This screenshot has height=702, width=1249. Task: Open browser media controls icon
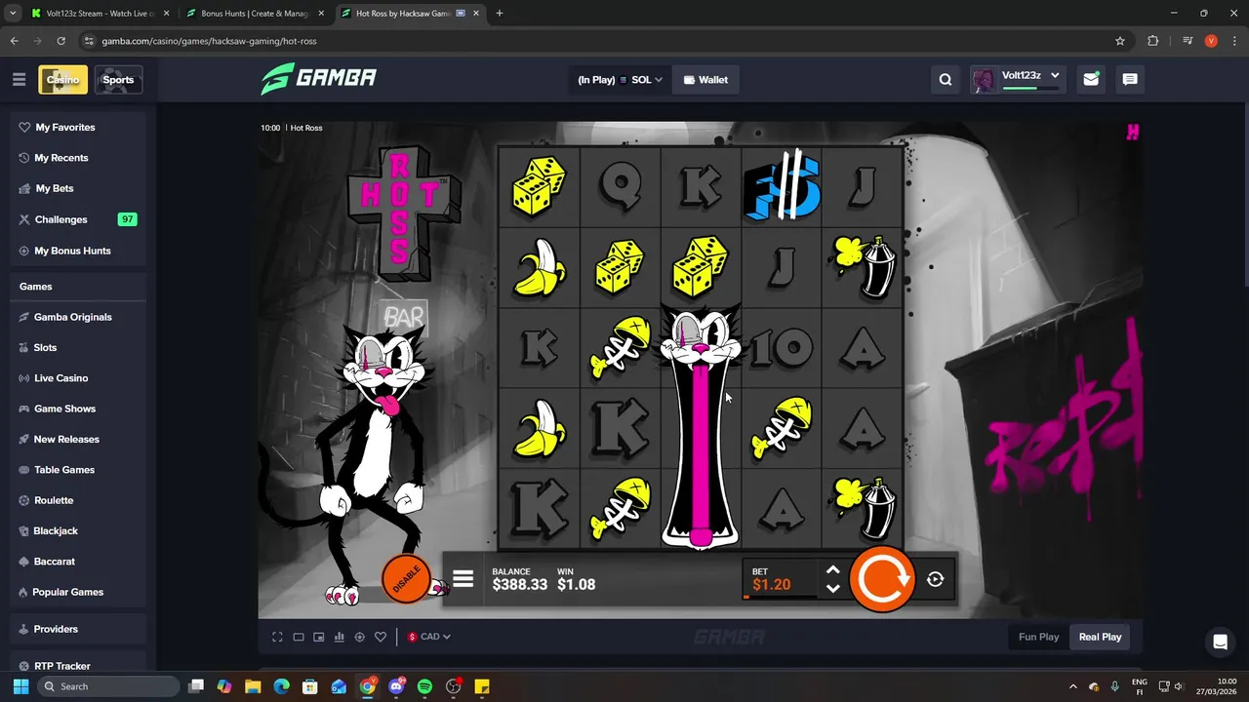[1188, 41]
